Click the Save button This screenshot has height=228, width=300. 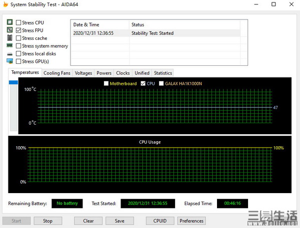pyautogui.click(x=119, y=221)
